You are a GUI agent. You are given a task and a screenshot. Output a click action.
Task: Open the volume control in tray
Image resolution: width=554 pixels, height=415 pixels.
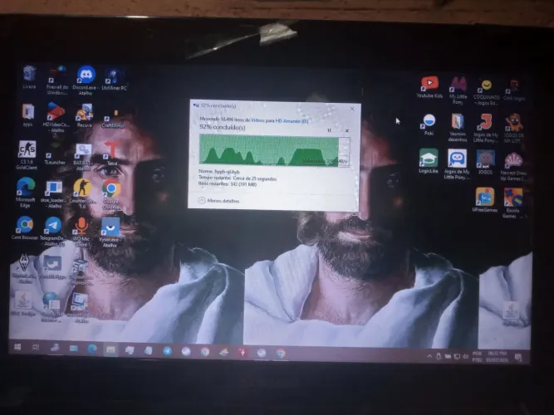(465, 357)
